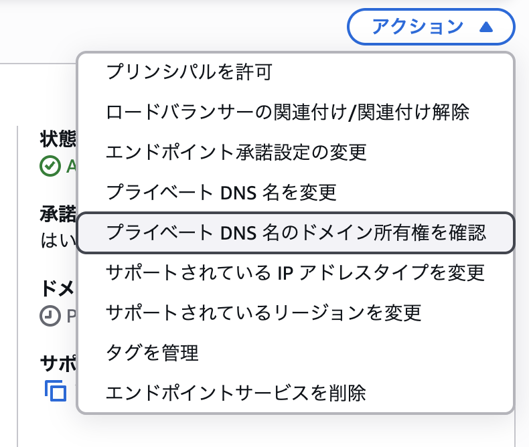Click the 状態 field label
Image resolution: width=529 pixels, height=447 pixels.
(58, 139)
